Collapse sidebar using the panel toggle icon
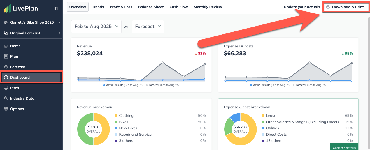This screenshot has height=150, width=370. (x=56, y=9)
